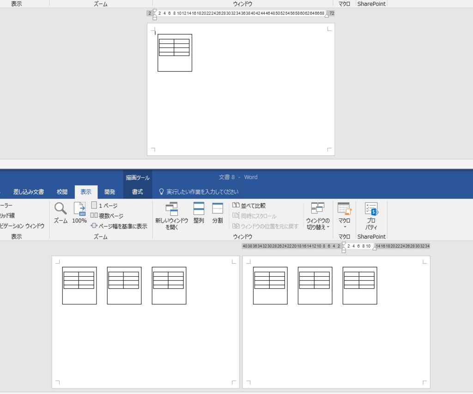Select second table box on left page
The width and height of the screenshot is (473, 394).
[x=124, y=285]
